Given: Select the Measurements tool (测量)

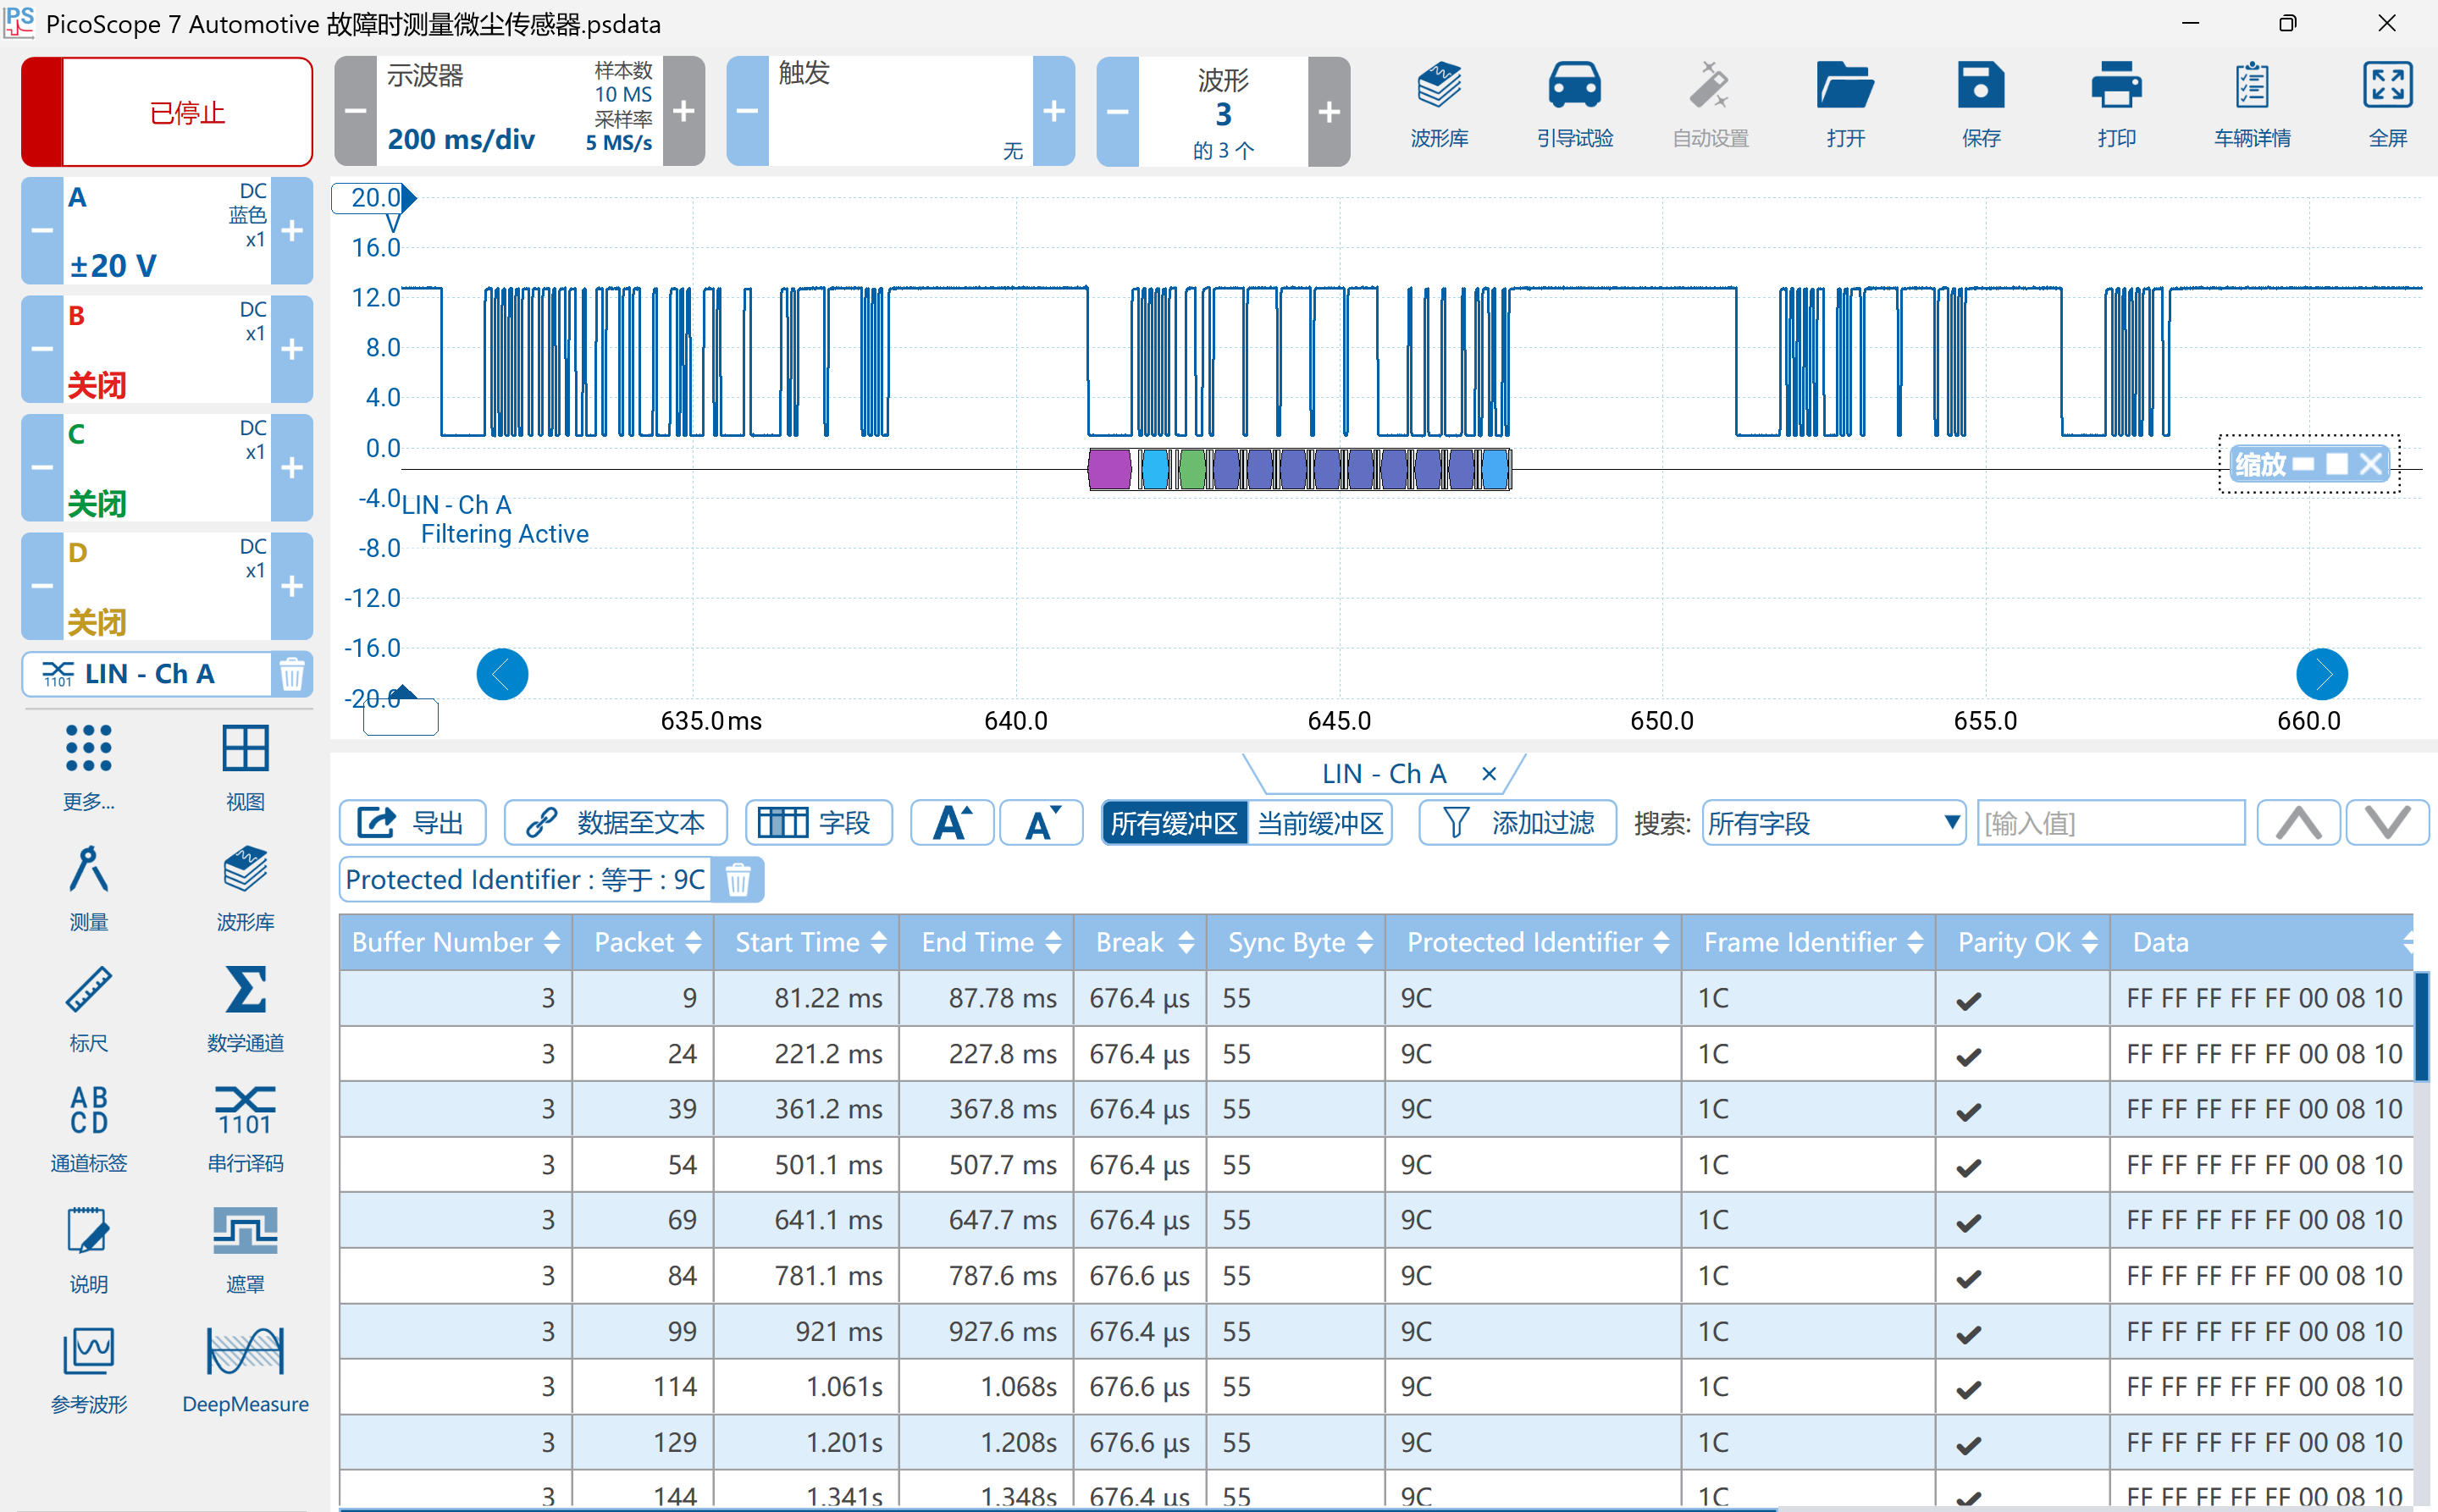Looking at the screenshot, I should pos(89,888).
